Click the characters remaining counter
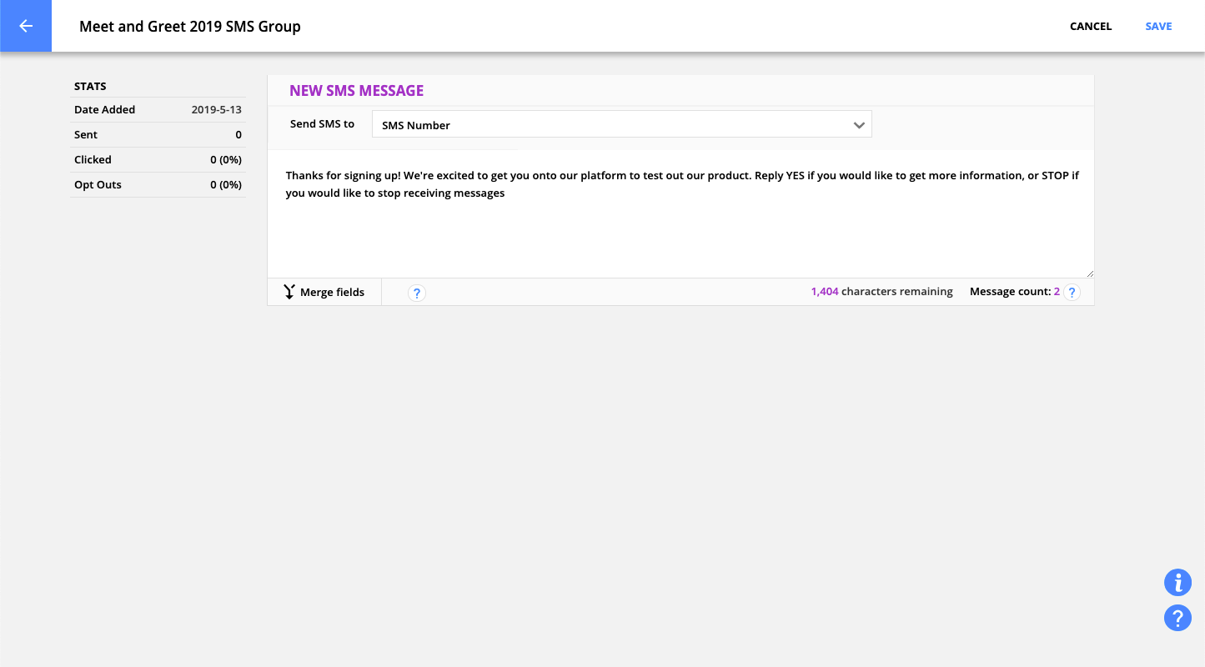 (881, 292)
